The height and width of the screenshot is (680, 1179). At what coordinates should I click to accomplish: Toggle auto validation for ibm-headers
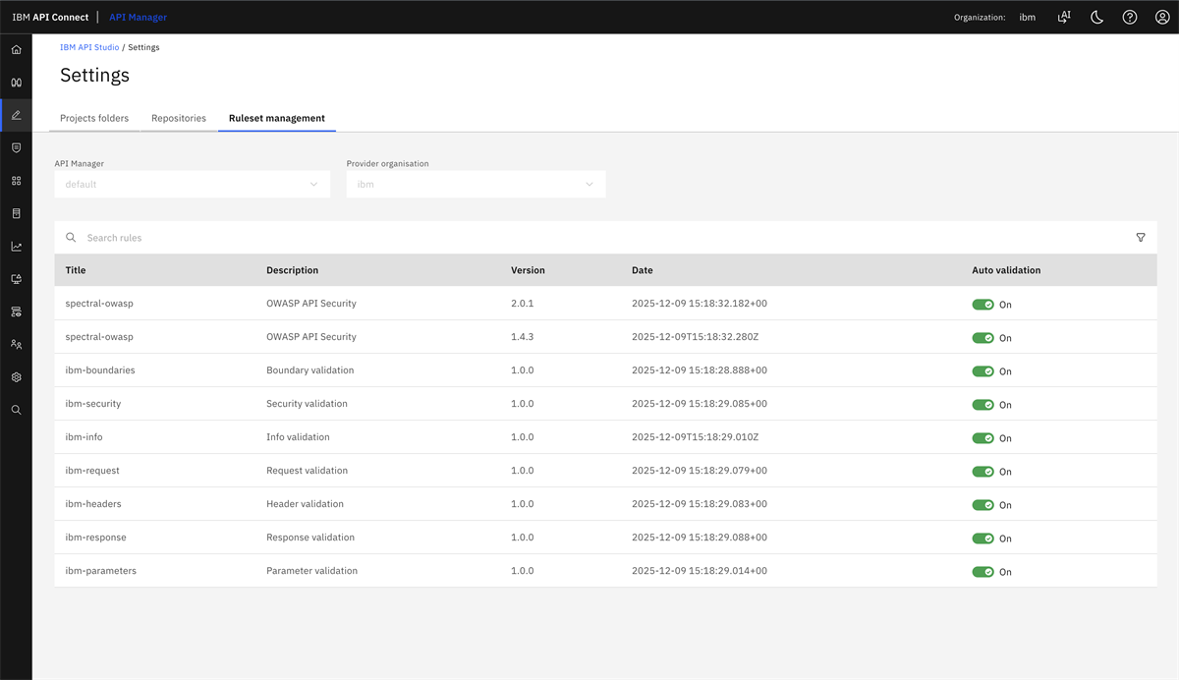982,505
